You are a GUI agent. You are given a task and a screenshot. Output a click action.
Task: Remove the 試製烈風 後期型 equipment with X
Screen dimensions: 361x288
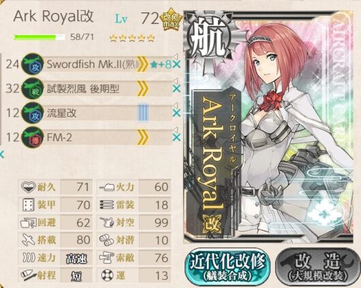pyautogui.click(x=176, y=89)
